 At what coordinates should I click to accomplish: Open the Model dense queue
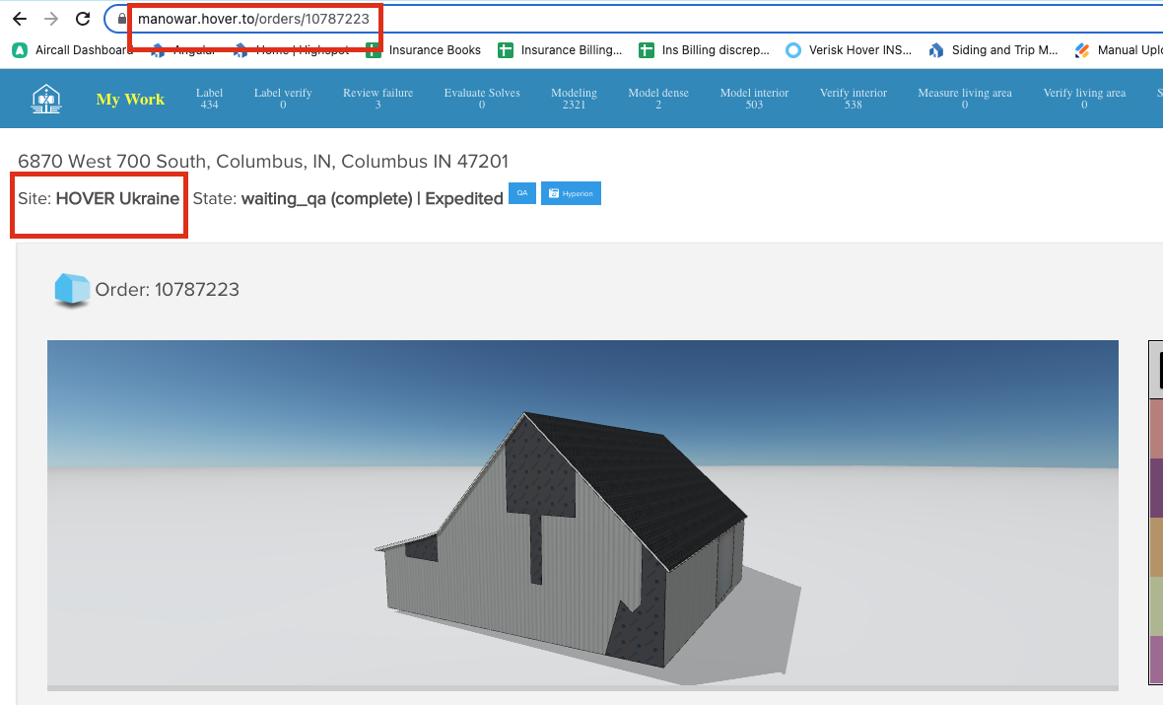point(658,99)
